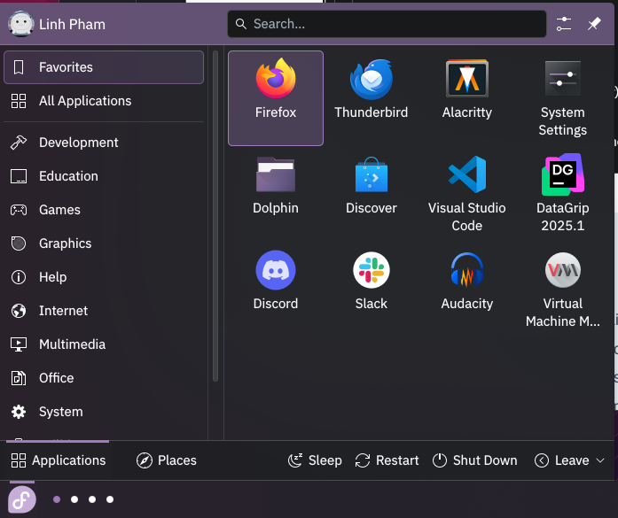Click the Linh Pham username text
The height and width of the screenshot is (518, 618).
tap(72, 25)
